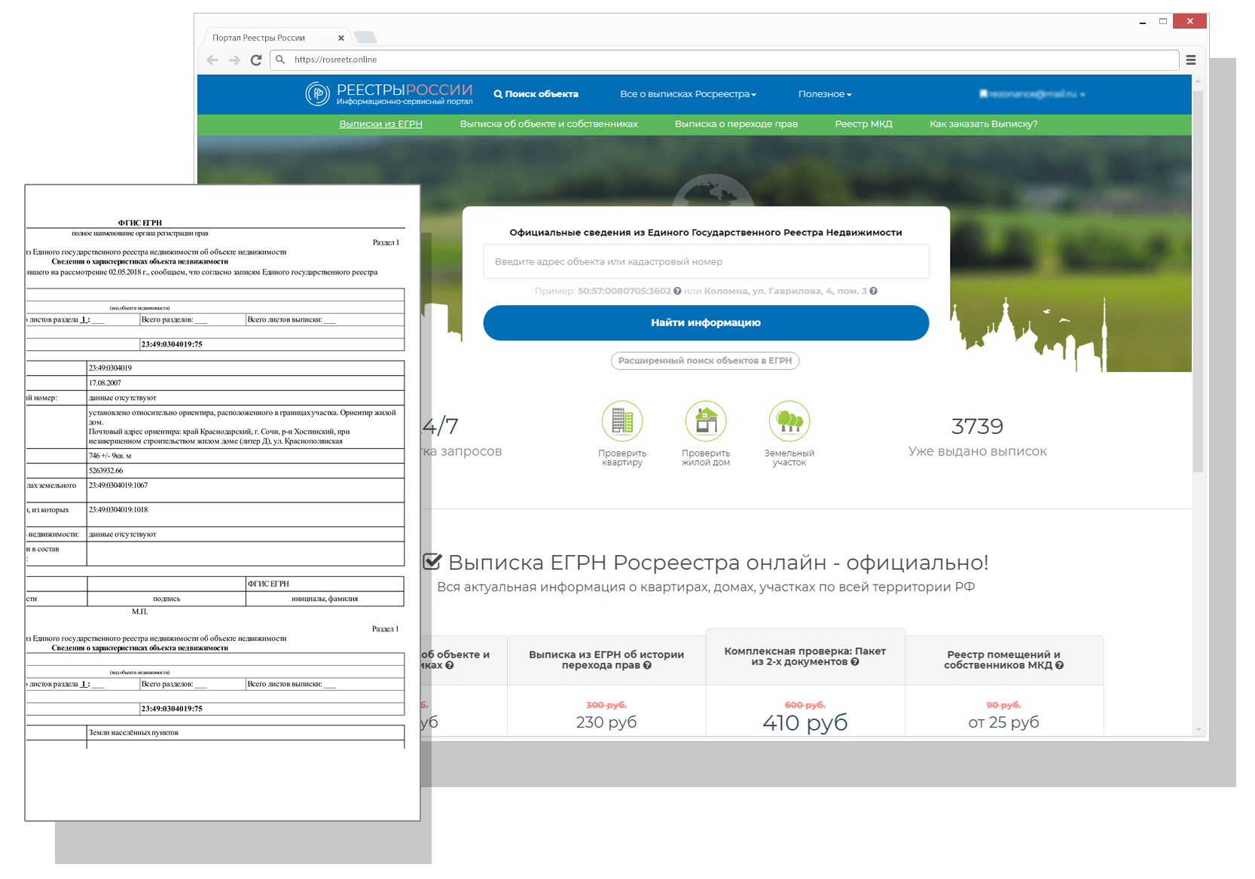Open Как заказать Выписку? link
The height and width of the screenshot is (879, 1255).
[x=983, y=124]
